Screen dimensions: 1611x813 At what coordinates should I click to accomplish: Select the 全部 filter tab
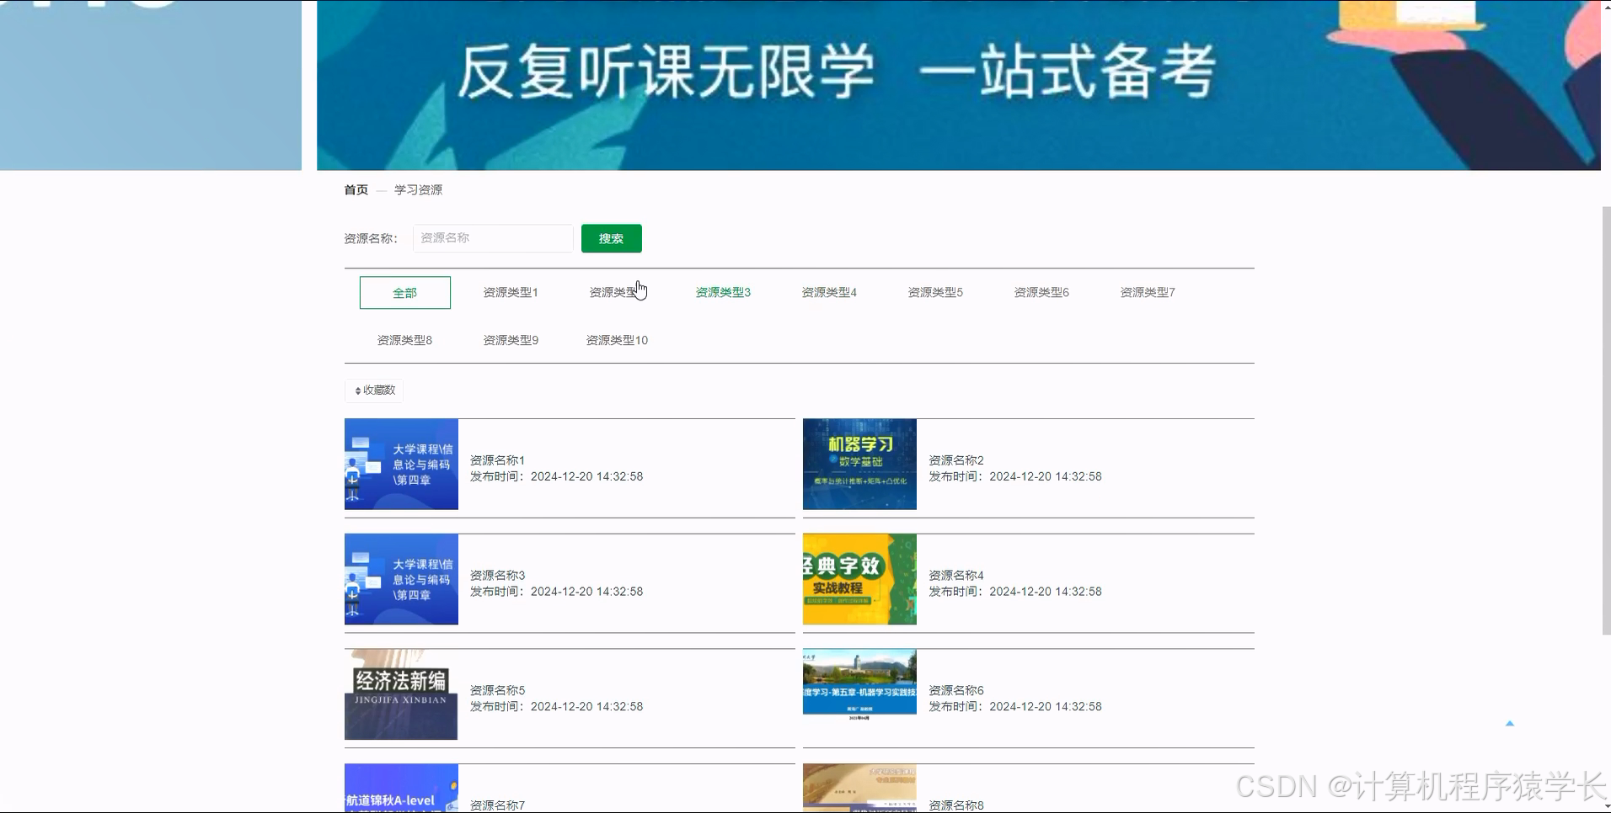404,292
